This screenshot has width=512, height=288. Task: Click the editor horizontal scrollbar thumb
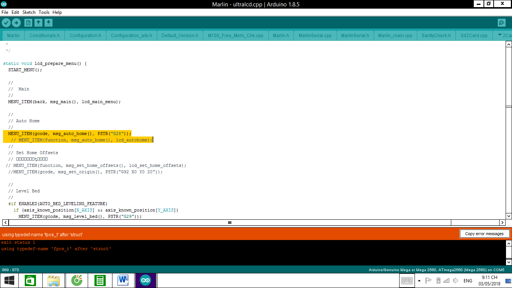coord(230,222)
